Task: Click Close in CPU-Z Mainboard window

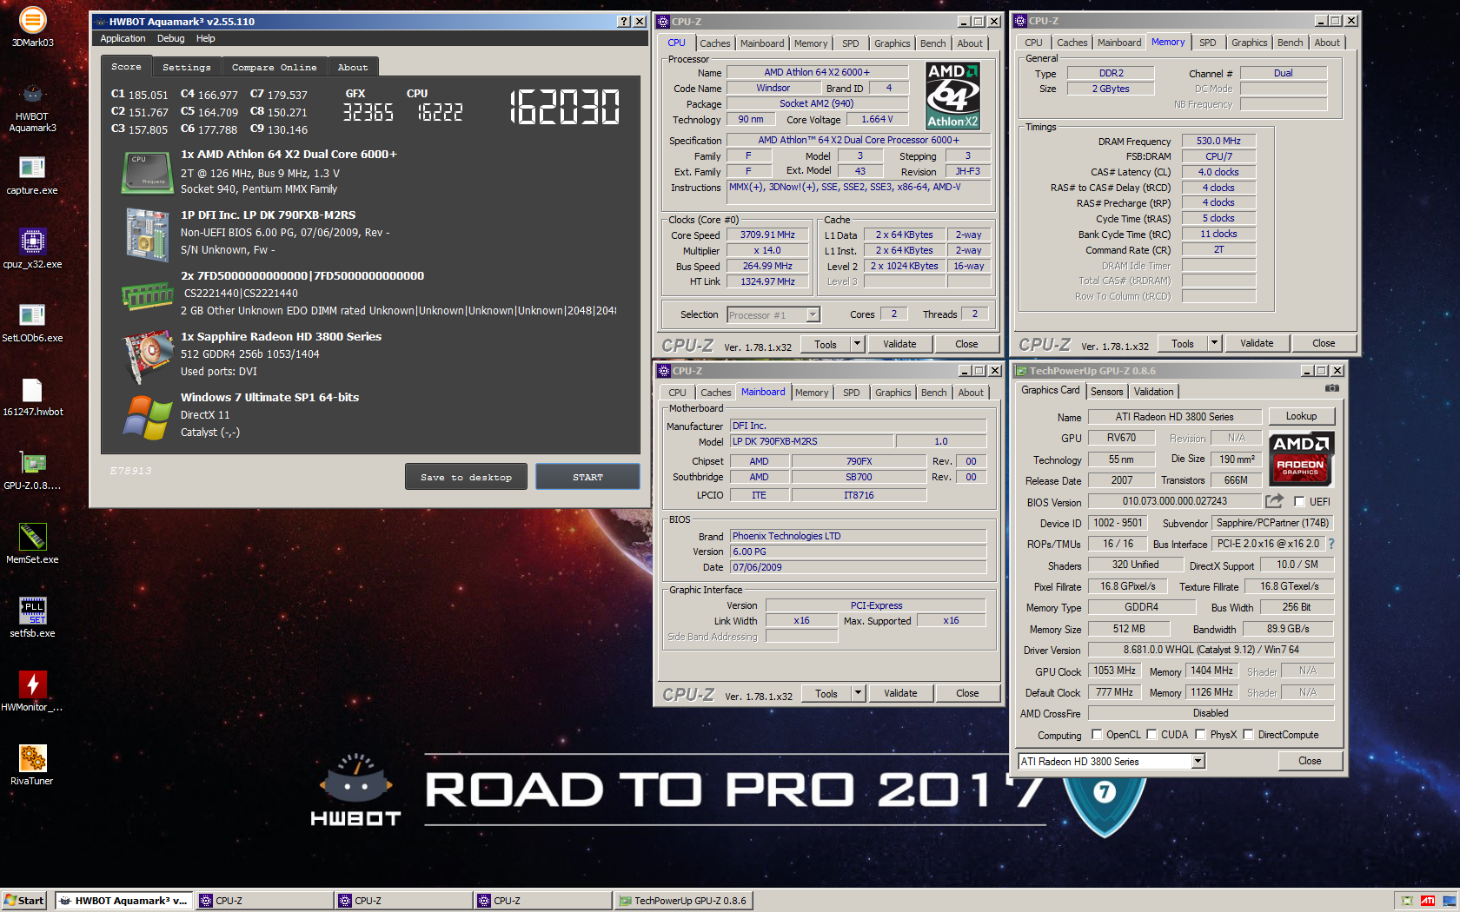Action: pos(967,693)
